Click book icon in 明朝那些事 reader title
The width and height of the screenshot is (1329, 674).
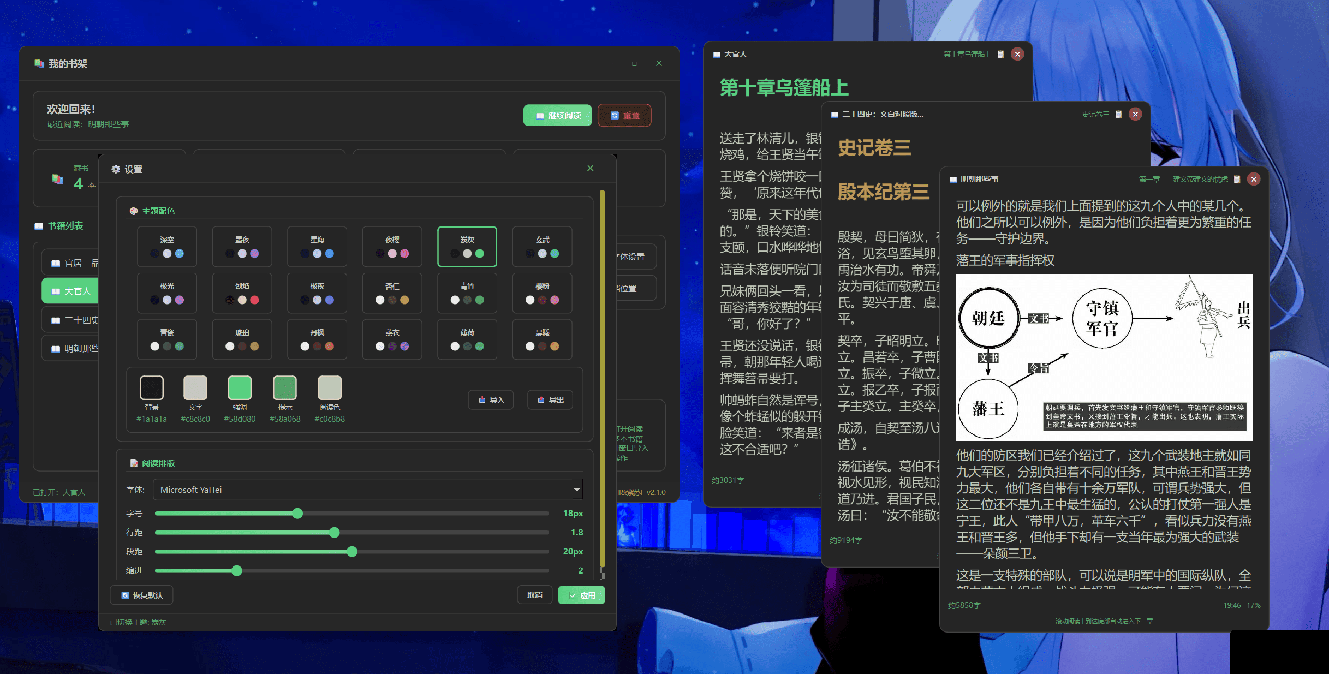(953, 180)
